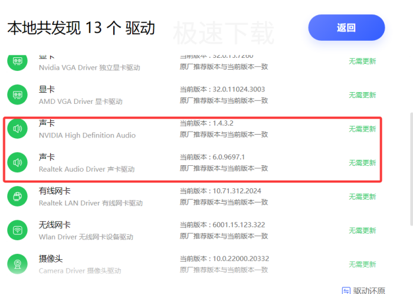Click the Realtek LAN wired network icon
This screenshot has width=413, height=294.
pos(18,197)
